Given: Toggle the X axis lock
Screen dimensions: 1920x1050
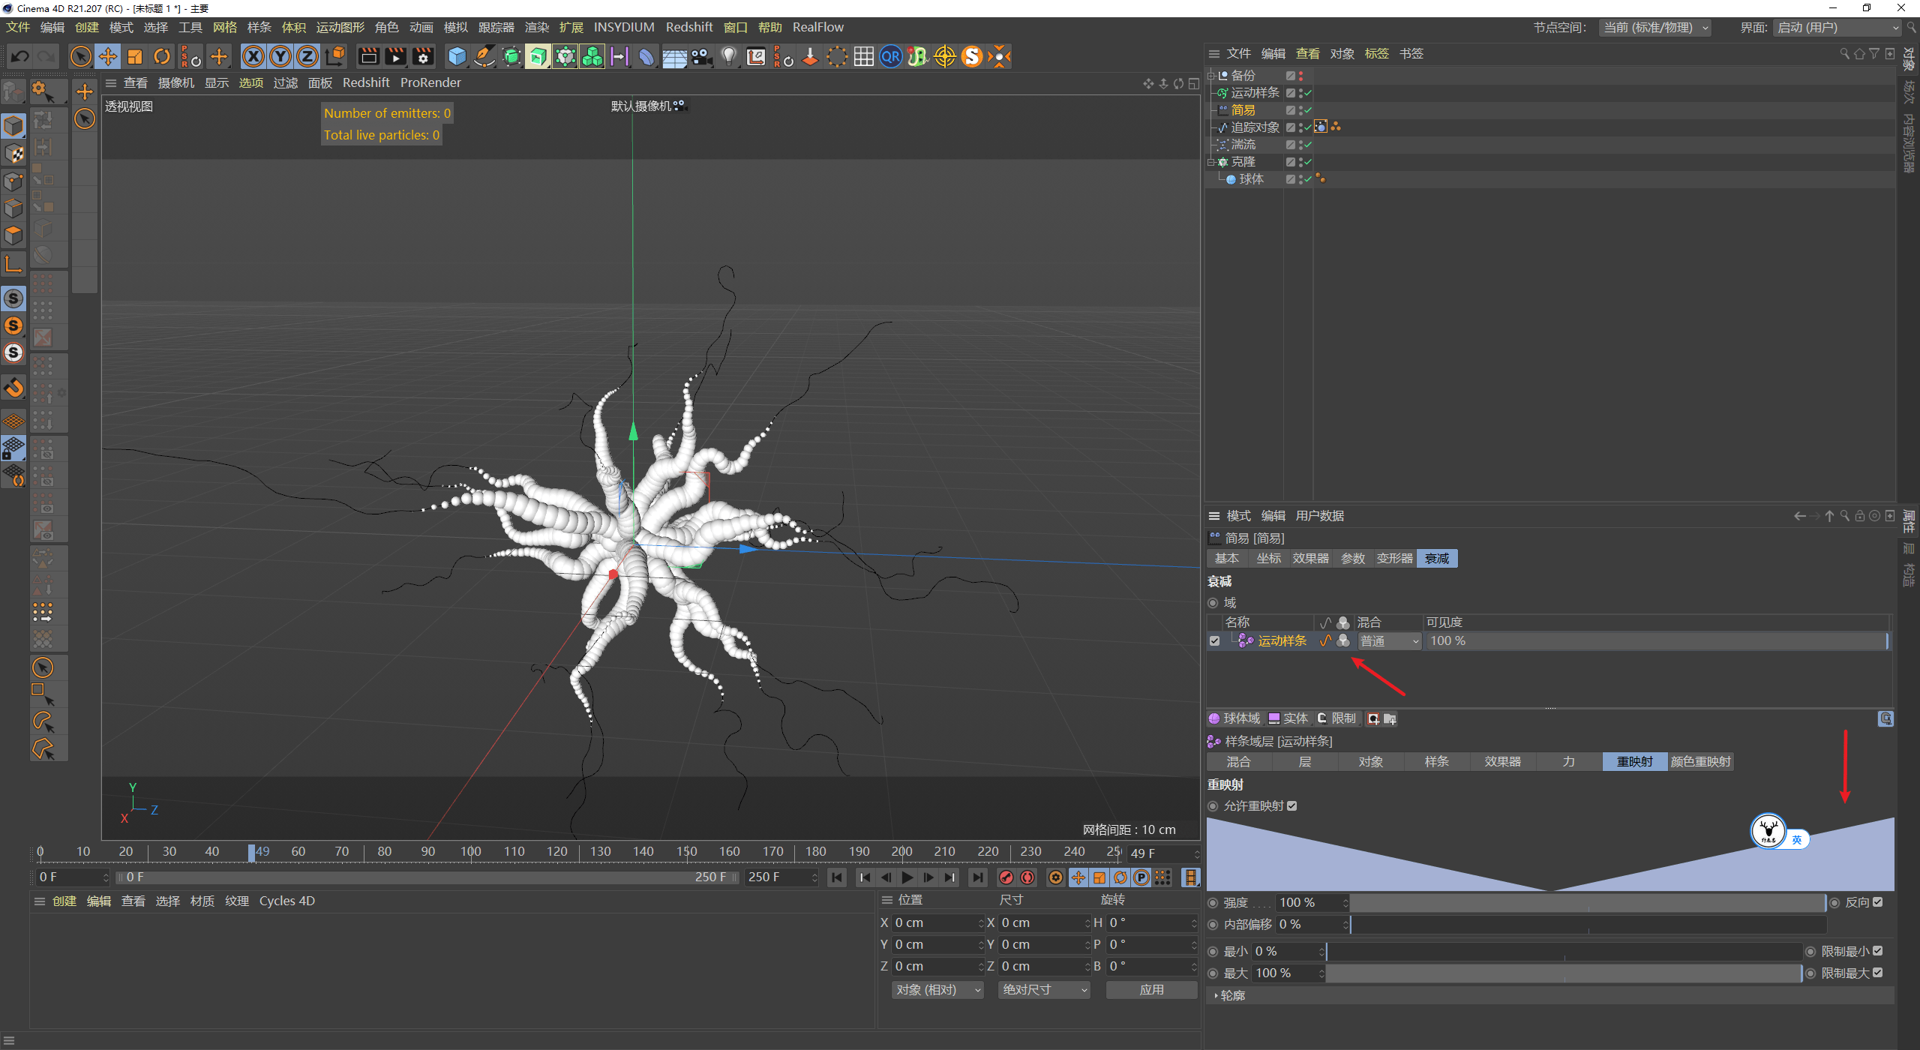Looking at the screenshot, I should coord(253,56).
